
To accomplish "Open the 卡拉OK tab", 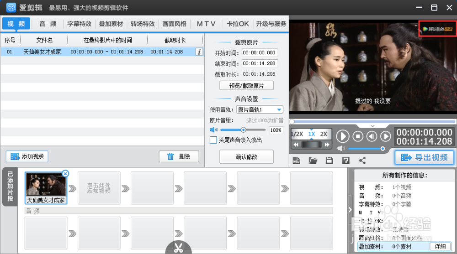I will coord(238,24).
